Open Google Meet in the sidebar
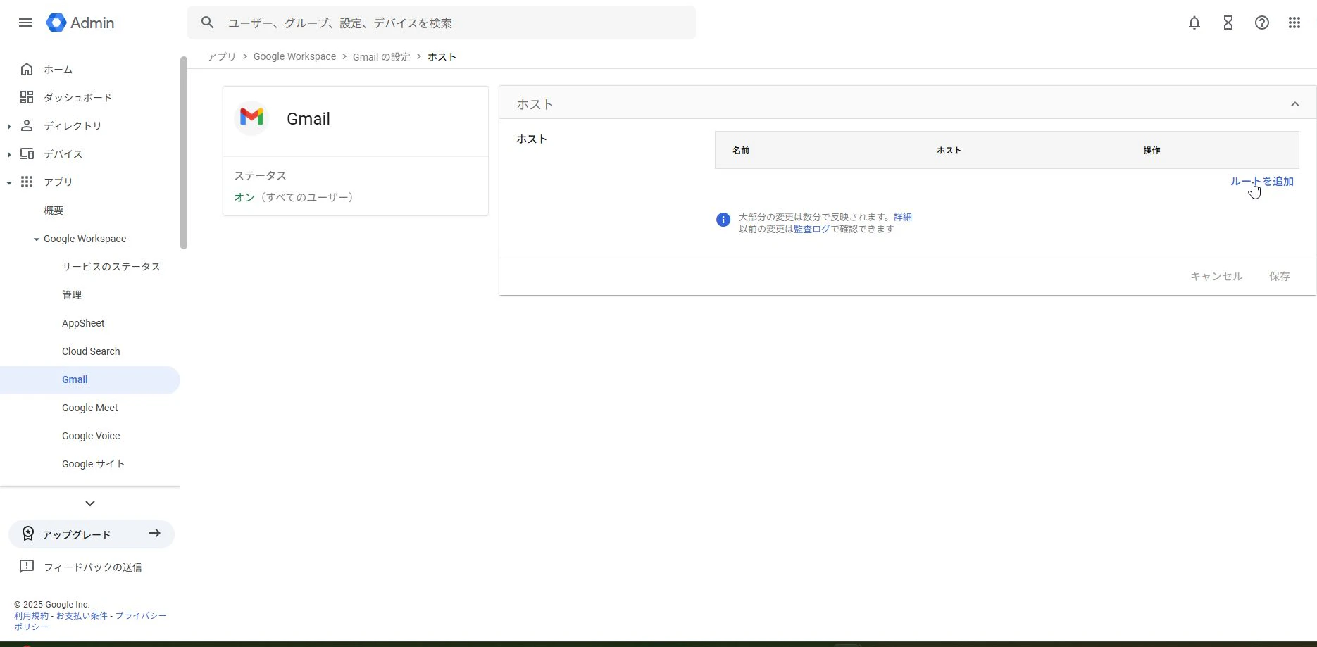The image size is (1317, 647). tap(90, 408)
